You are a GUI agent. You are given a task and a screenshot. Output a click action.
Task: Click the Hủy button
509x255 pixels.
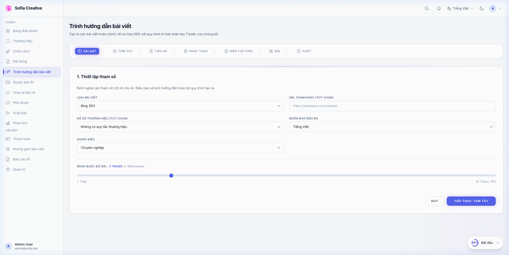coord(434,201)
